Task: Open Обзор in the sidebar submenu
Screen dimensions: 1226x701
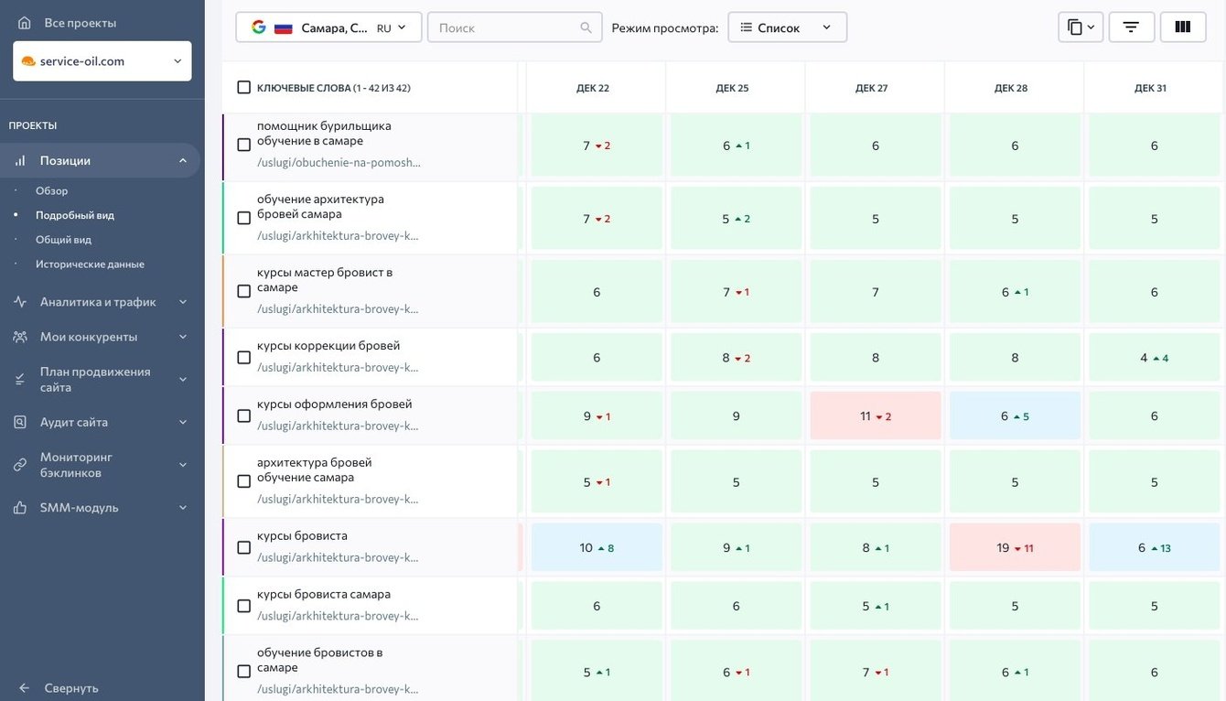Action: [x=52, y=190]
